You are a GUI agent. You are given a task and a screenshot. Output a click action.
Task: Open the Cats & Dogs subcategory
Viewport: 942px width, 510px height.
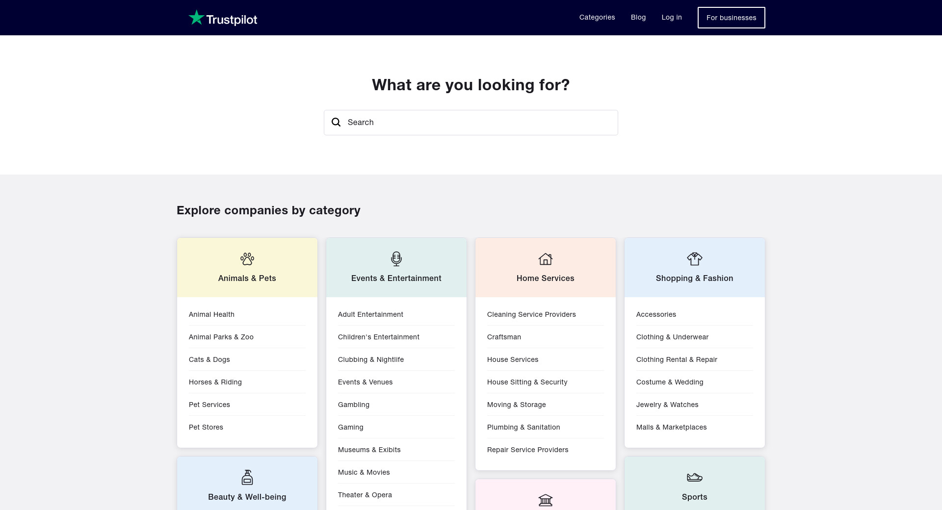click(209, 359)
